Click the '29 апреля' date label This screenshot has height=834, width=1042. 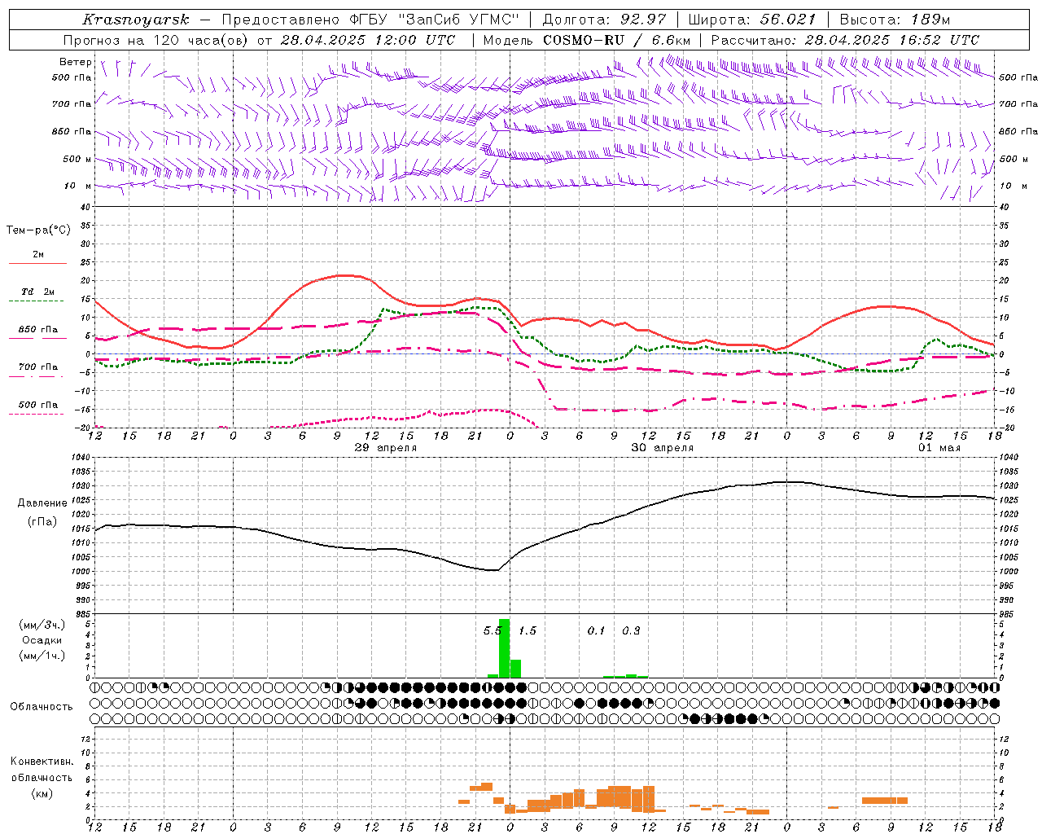coord(386,448)
